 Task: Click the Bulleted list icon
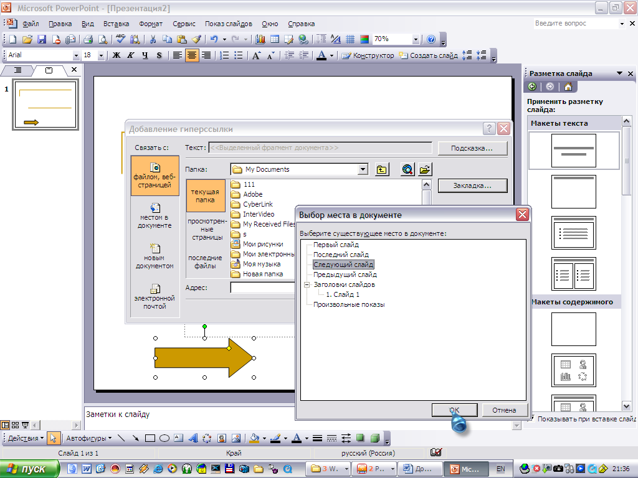point(239,55)
